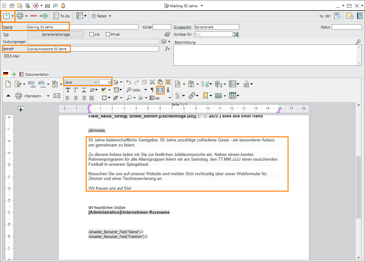This screenshot has width=365, height=262.
Task: Click the envelope icon in editor toolbar
Action: pyautogui.click(x=57, y=96)
